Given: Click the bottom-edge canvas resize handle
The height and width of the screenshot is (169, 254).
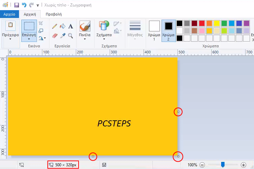Looking at the screenshot, I should pos(93,156).
